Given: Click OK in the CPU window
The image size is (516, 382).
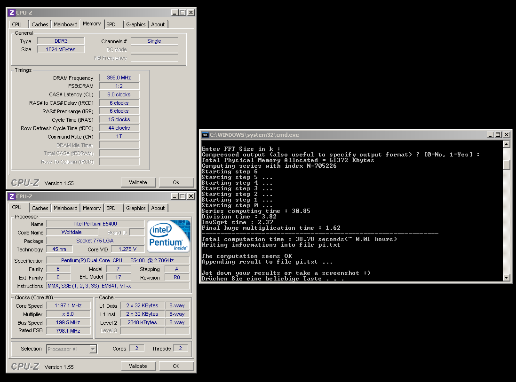Looking at the screenshot, I should click(176, 366).
